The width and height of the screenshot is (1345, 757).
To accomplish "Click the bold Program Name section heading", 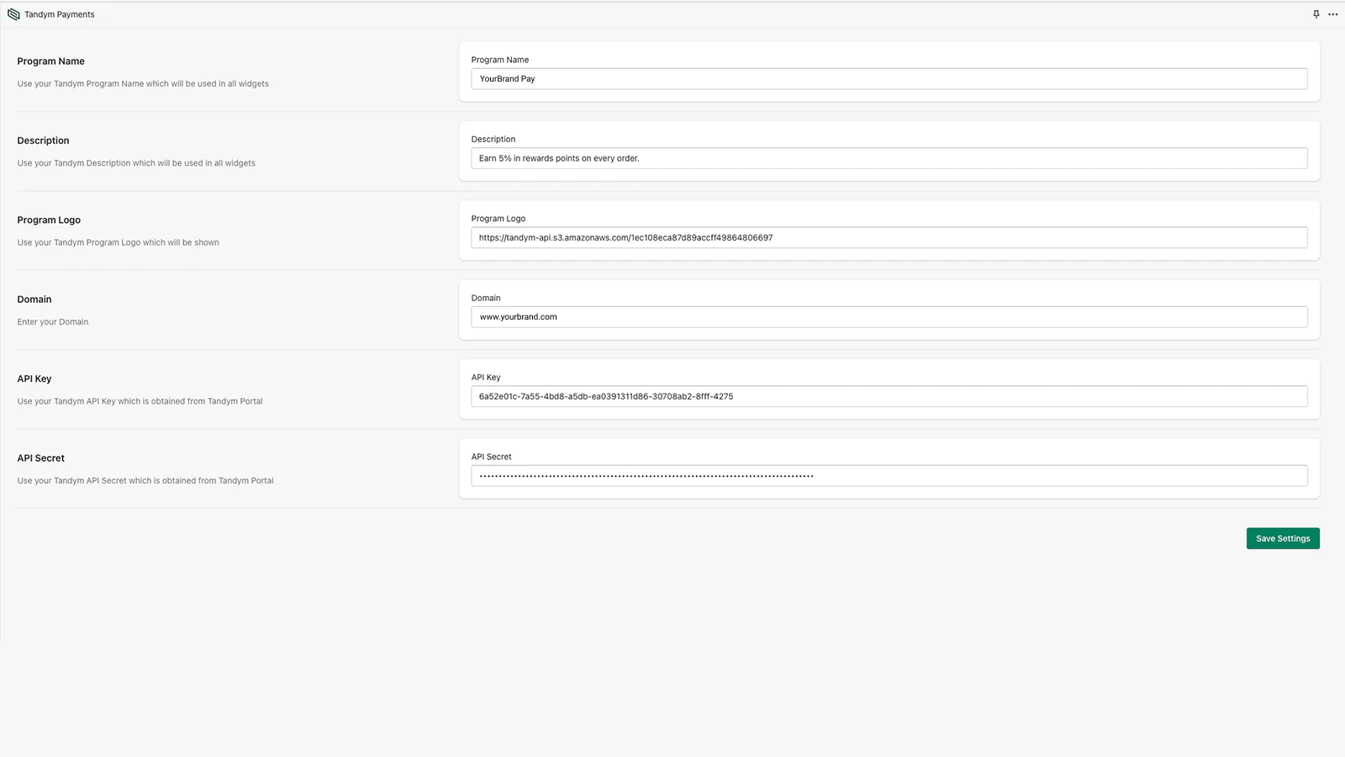I will 51,61.
